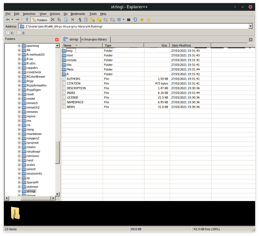Click the Delete X toolbar icon
The height and width of the screenshot is (236, 259).
pyautogui.click(x=73, y=20)
